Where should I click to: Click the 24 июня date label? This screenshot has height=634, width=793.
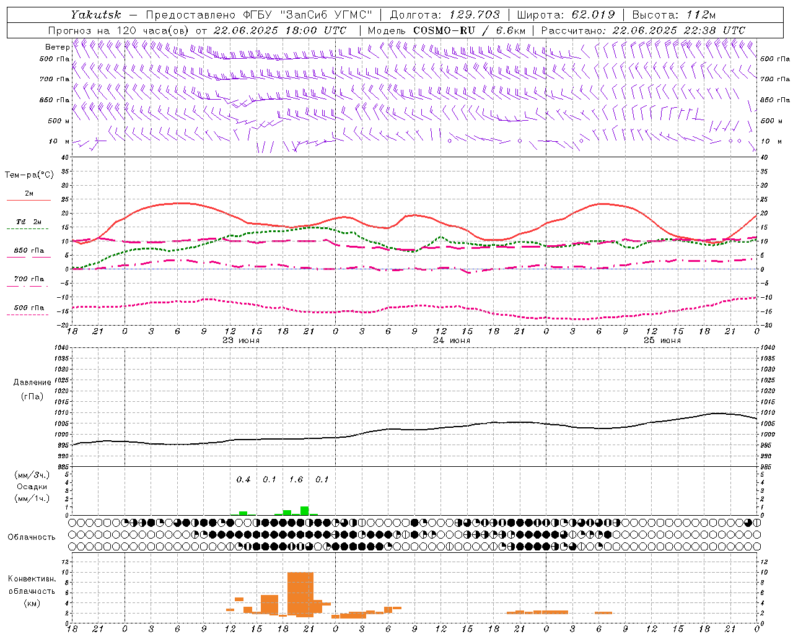[451, 341]
